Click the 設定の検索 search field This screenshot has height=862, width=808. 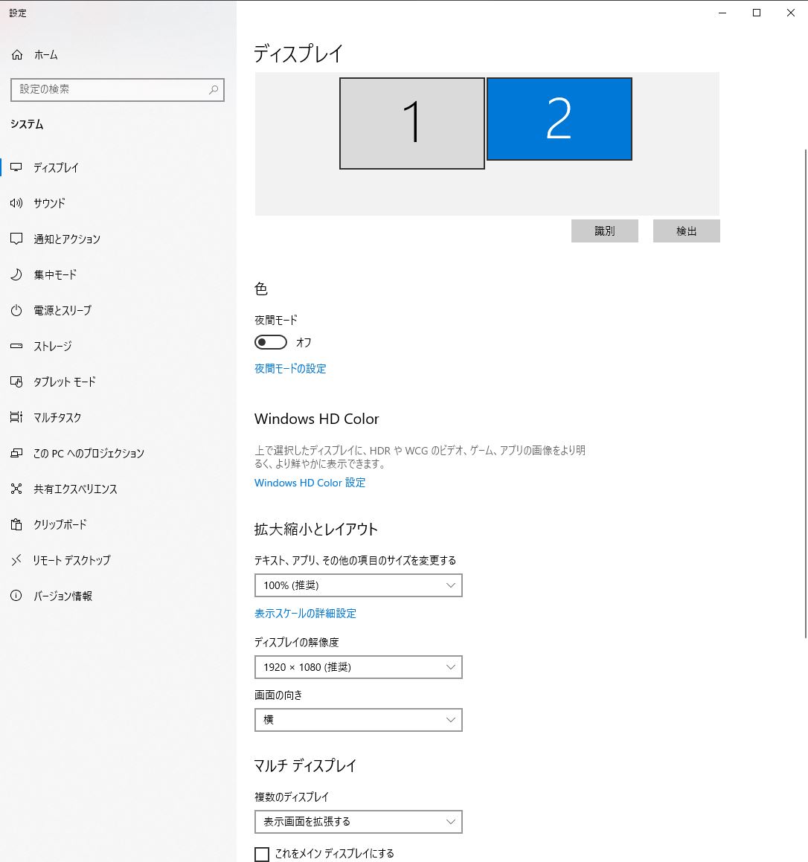coord(117,89)
